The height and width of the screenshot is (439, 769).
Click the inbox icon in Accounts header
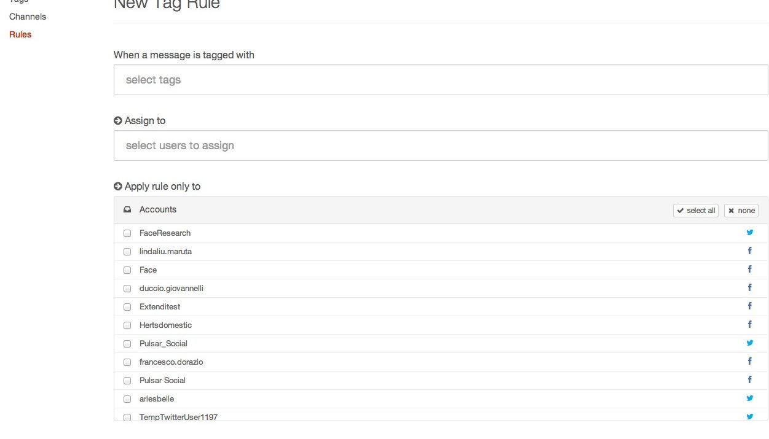tap(127, 210)
